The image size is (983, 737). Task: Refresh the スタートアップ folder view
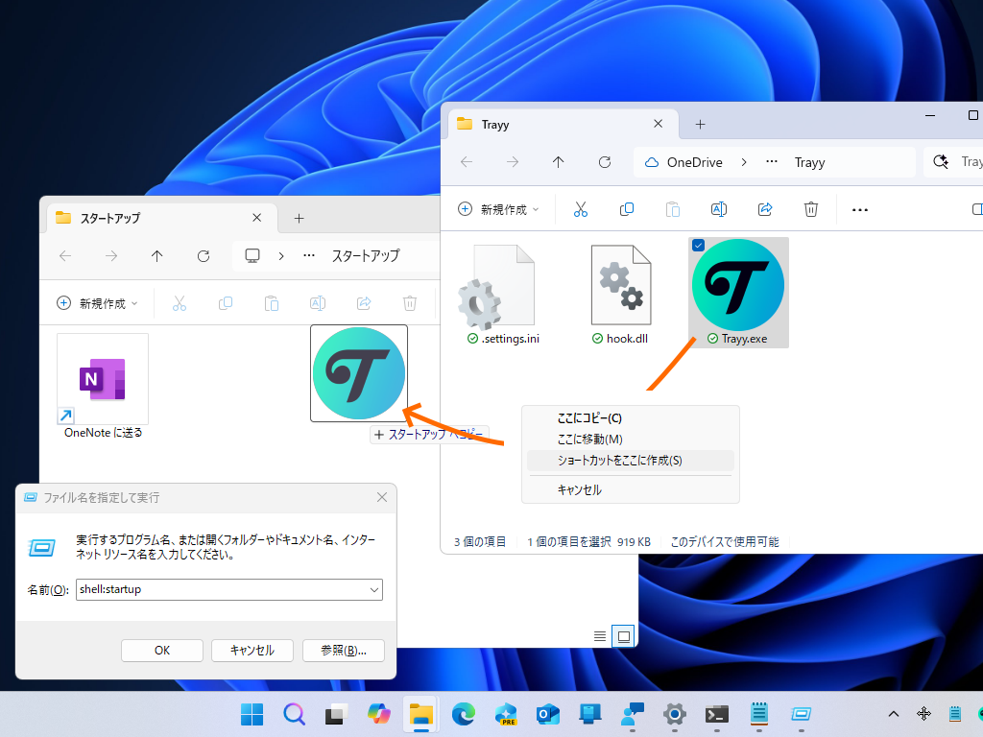(204, 256)
